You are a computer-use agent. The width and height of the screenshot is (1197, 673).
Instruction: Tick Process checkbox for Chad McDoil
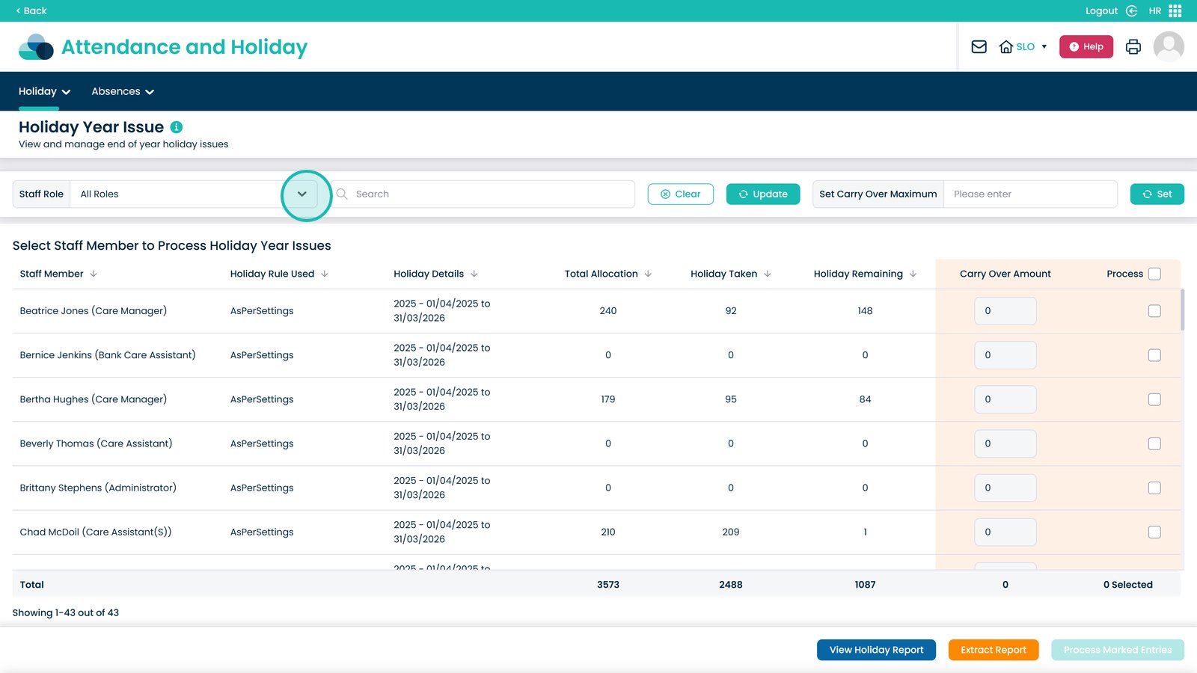click(x=1154, y=532)
